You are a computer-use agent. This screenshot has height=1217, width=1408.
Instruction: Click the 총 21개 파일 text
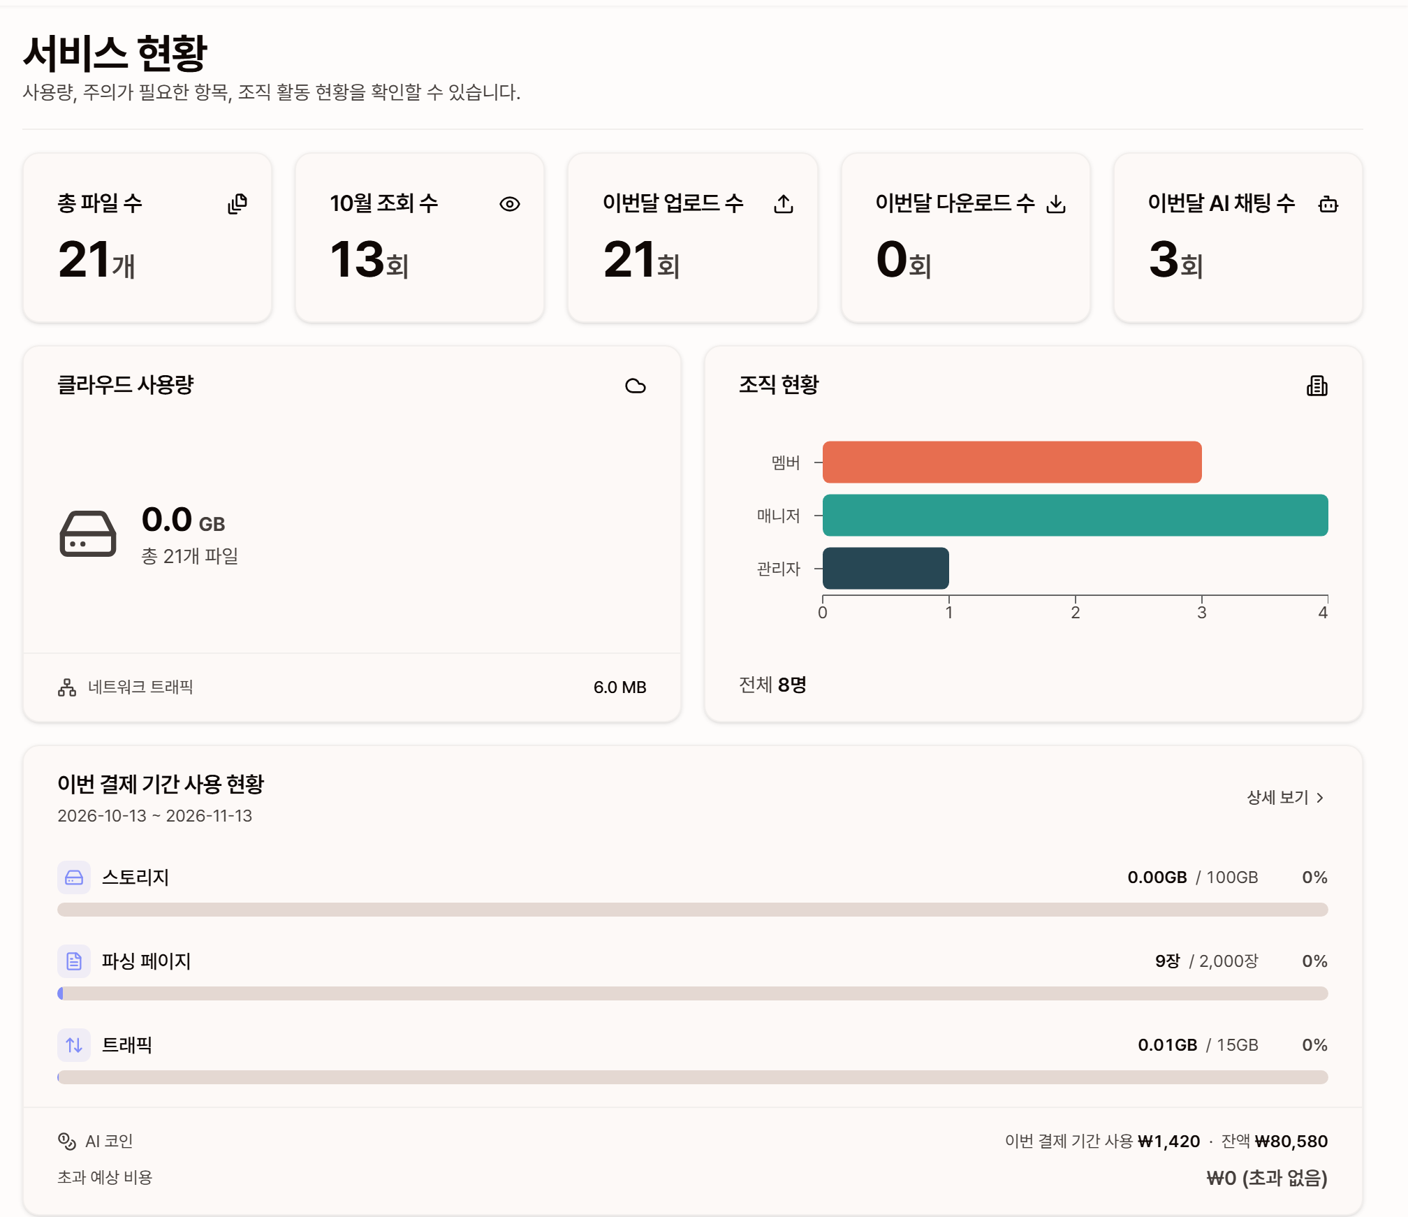(190, 556)
